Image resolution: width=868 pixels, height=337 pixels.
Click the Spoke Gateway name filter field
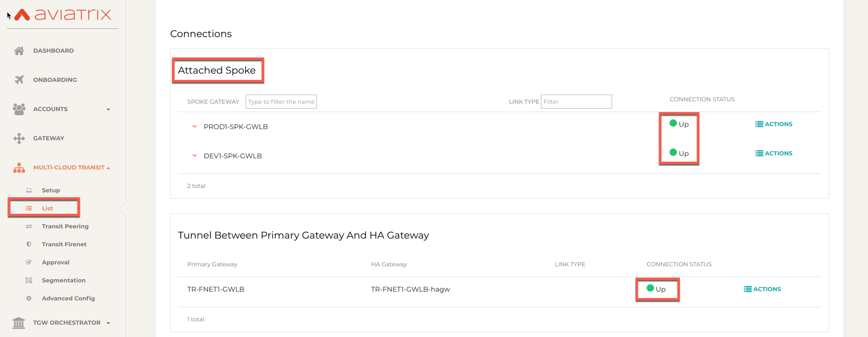(281, 102)
